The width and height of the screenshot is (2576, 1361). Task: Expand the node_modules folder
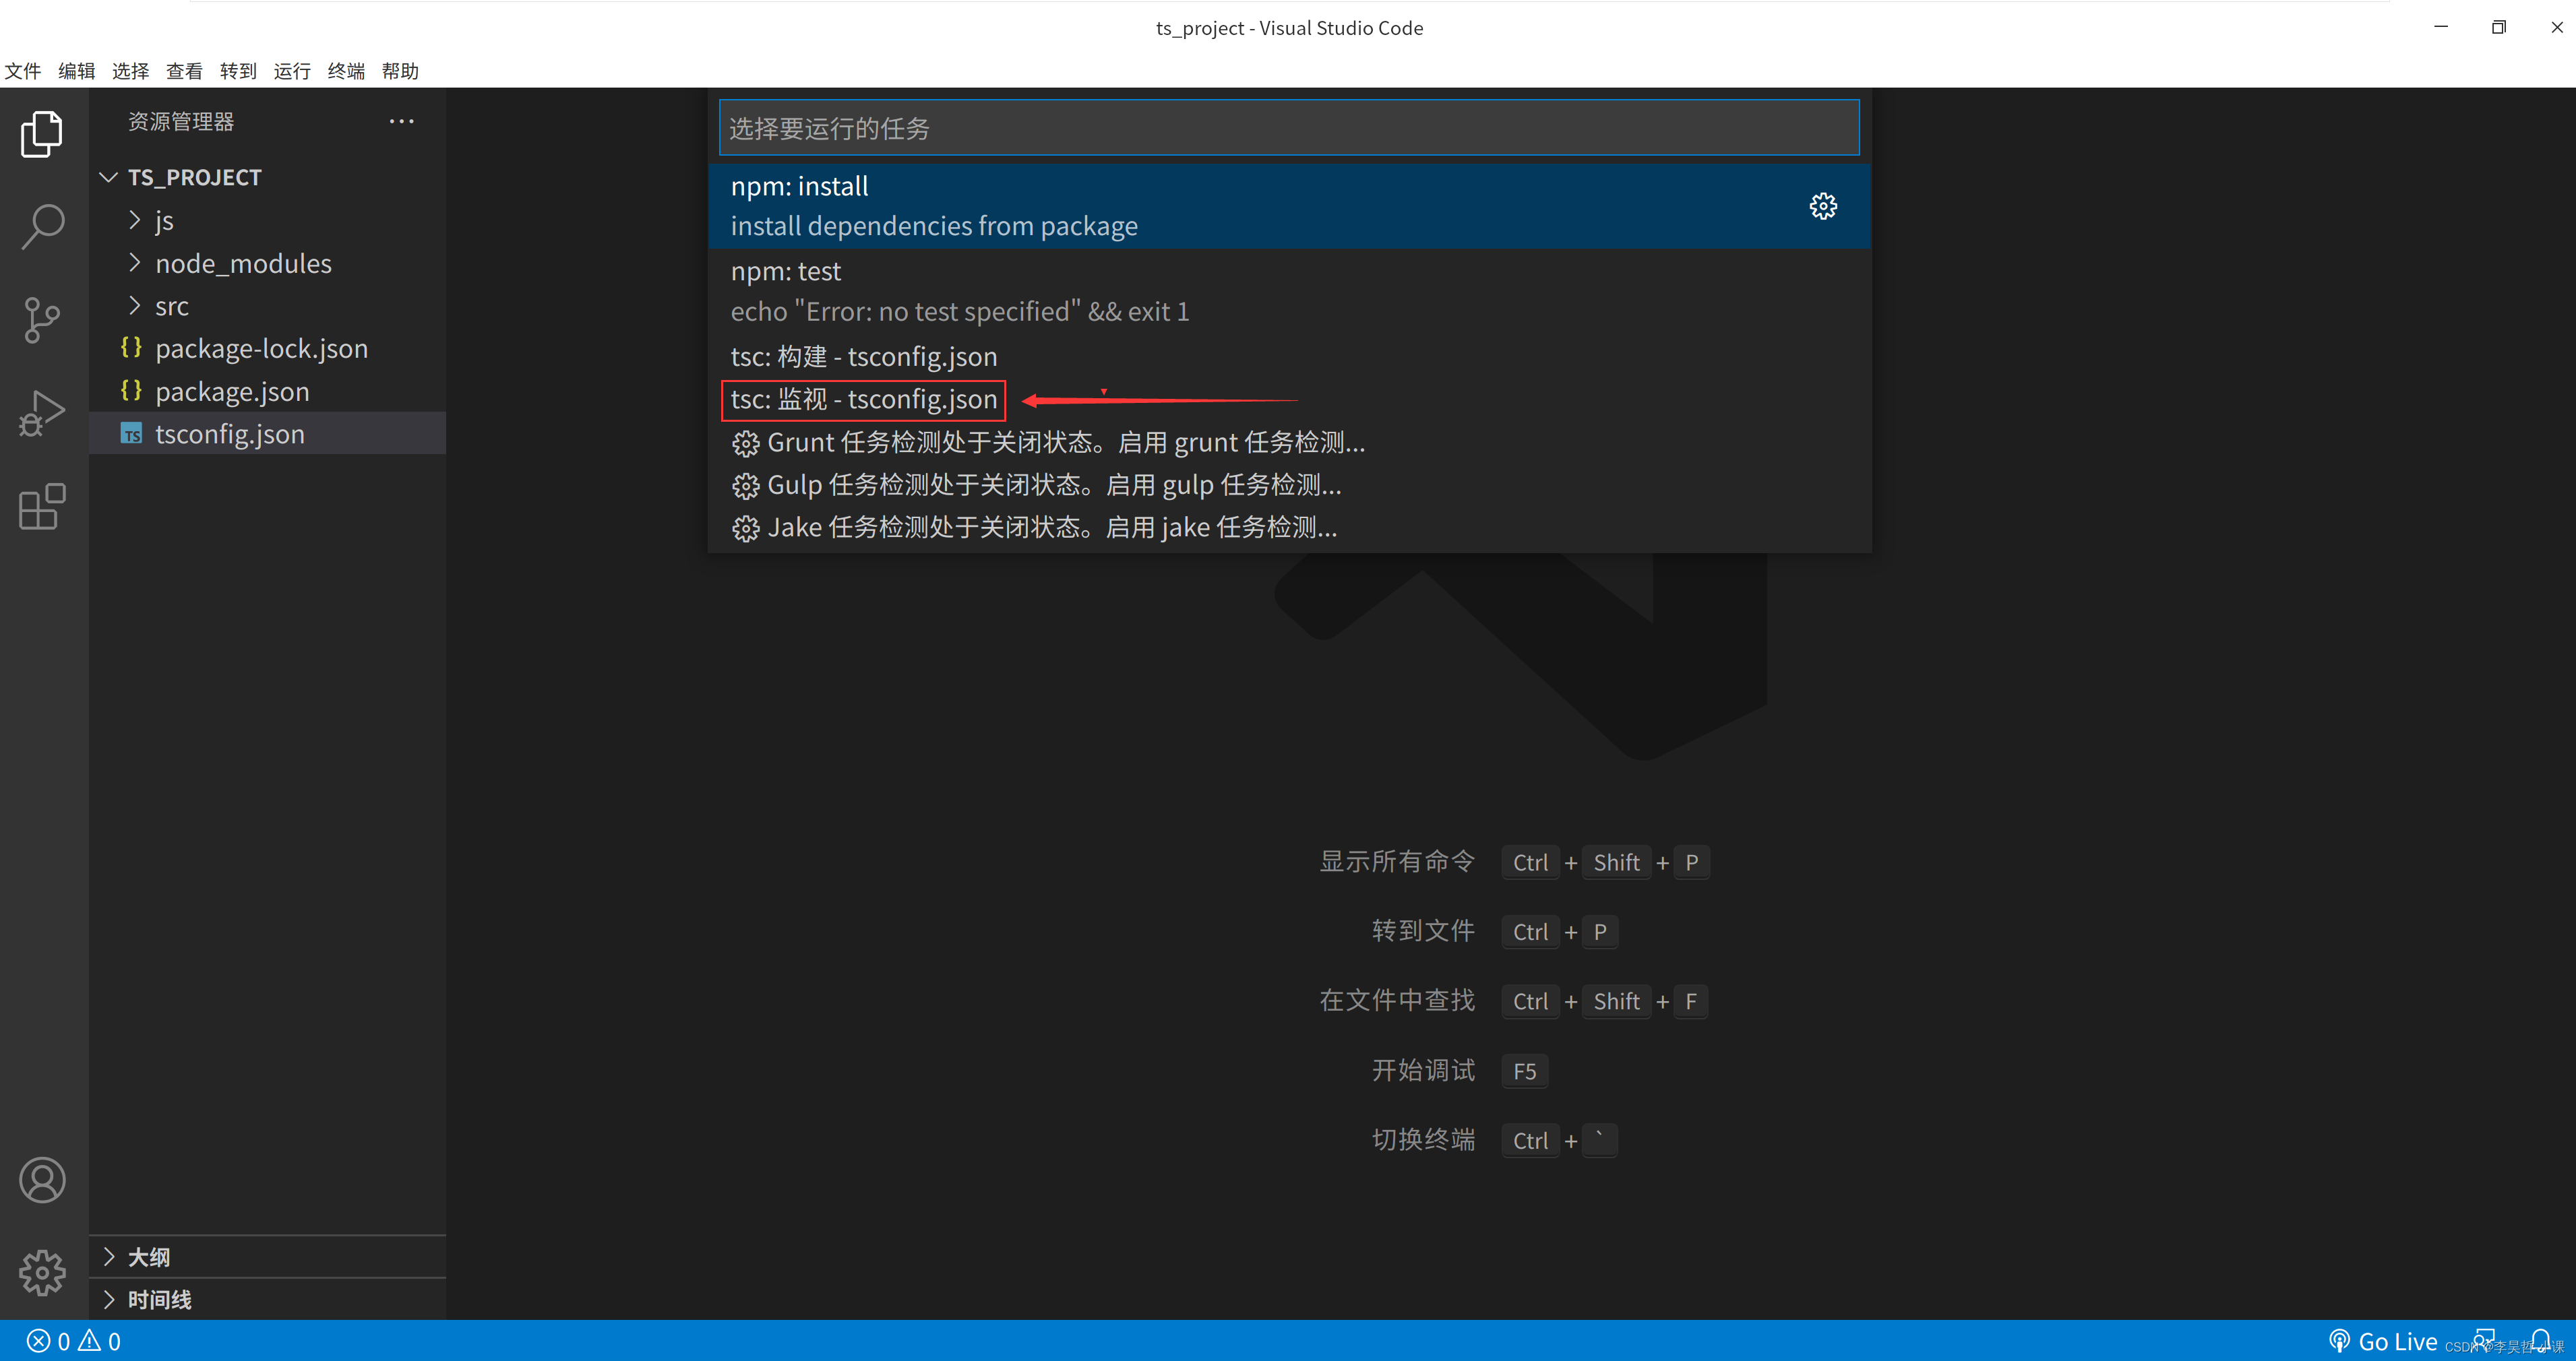tap(135, 263)
